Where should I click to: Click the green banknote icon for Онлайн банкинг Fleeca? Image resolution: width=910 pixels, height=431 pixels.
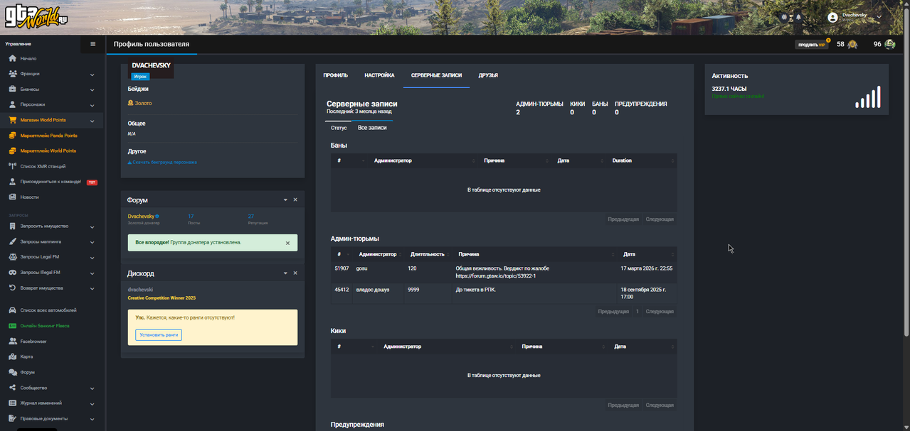13,326
